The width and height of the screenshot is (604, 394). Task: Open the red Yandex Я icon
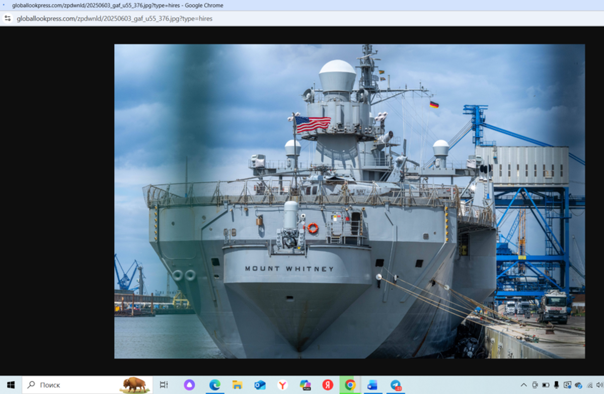click(x=328, y=385)
